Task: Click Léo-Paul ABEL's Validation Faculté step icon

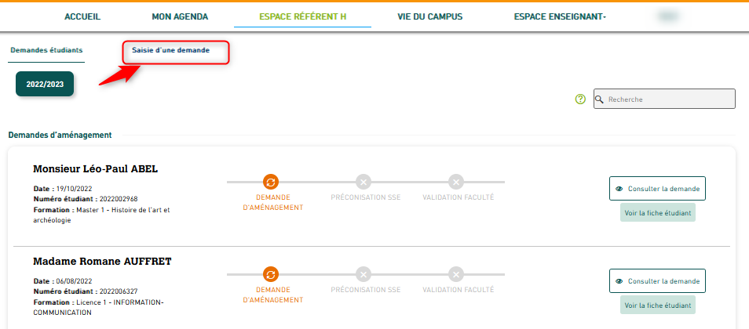Action: click(x=456, y=182)
